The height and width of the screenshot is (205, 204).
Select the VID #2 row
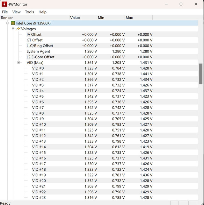click(115, 79)
